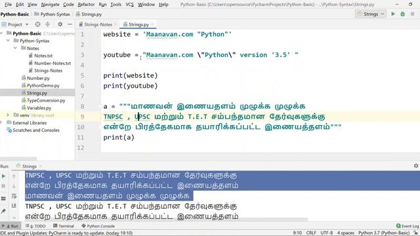Click the up the stack trace arrow
The height and width of the screenshot is (236, 420).
(x=14, y=176)
